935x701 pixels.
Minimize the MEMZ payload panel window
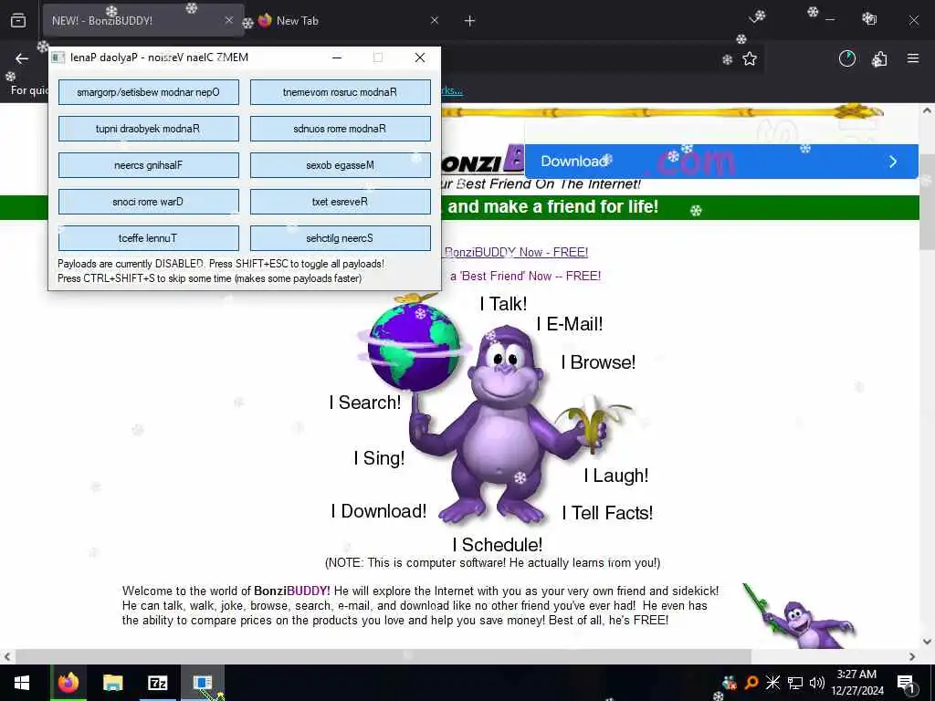(337, 58)
